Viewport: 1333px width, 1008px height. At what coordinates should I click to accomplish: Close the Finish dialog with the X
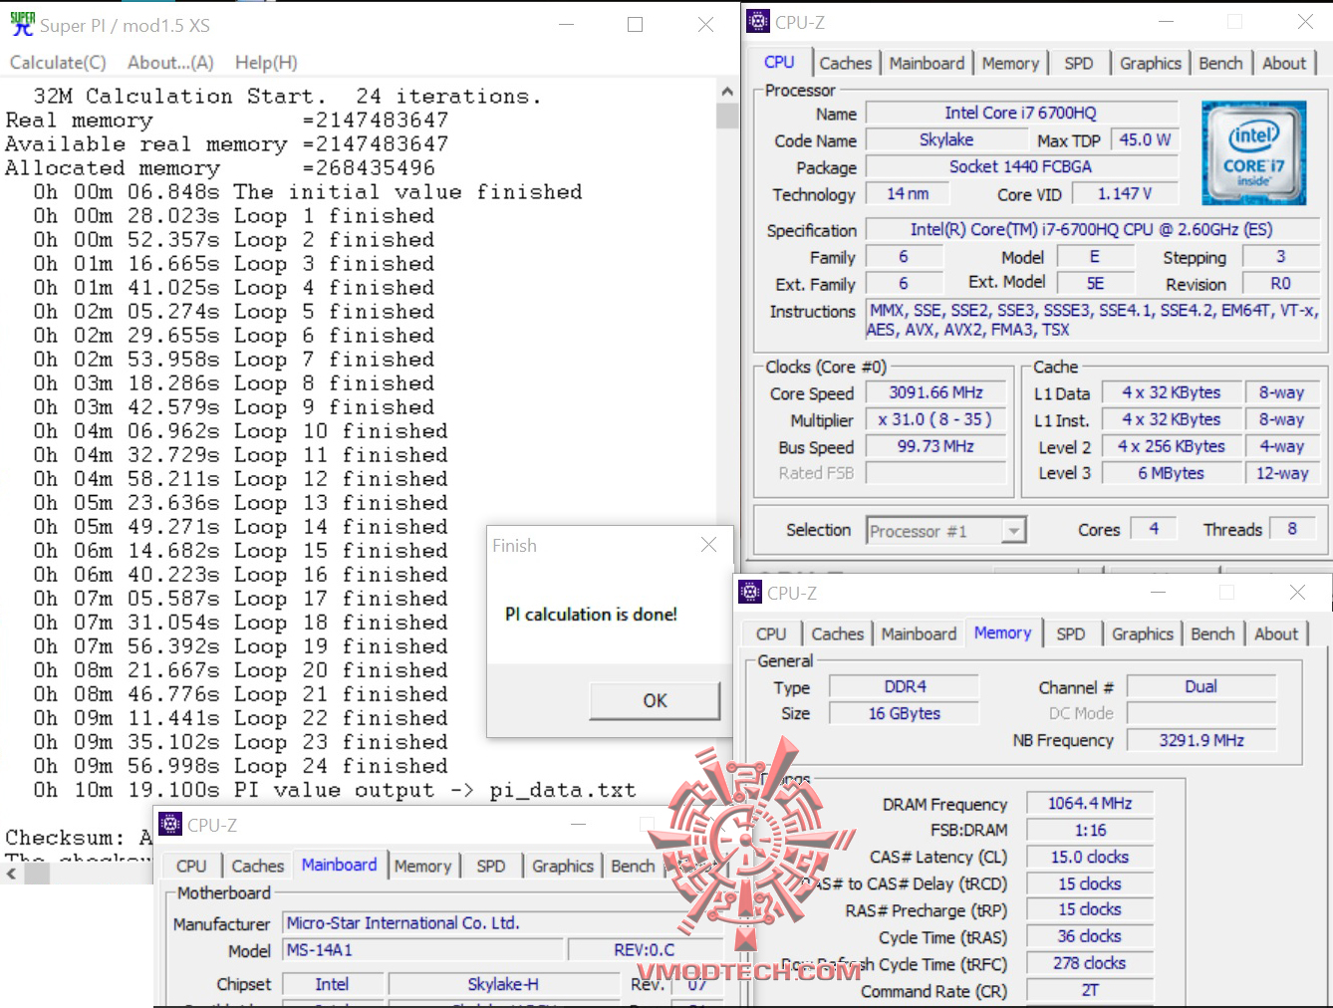[x=708, y=545]
